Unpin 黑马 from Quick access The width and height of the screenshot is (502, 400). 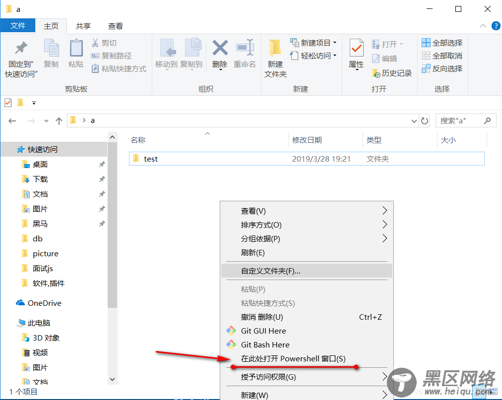tap(102, 224)
